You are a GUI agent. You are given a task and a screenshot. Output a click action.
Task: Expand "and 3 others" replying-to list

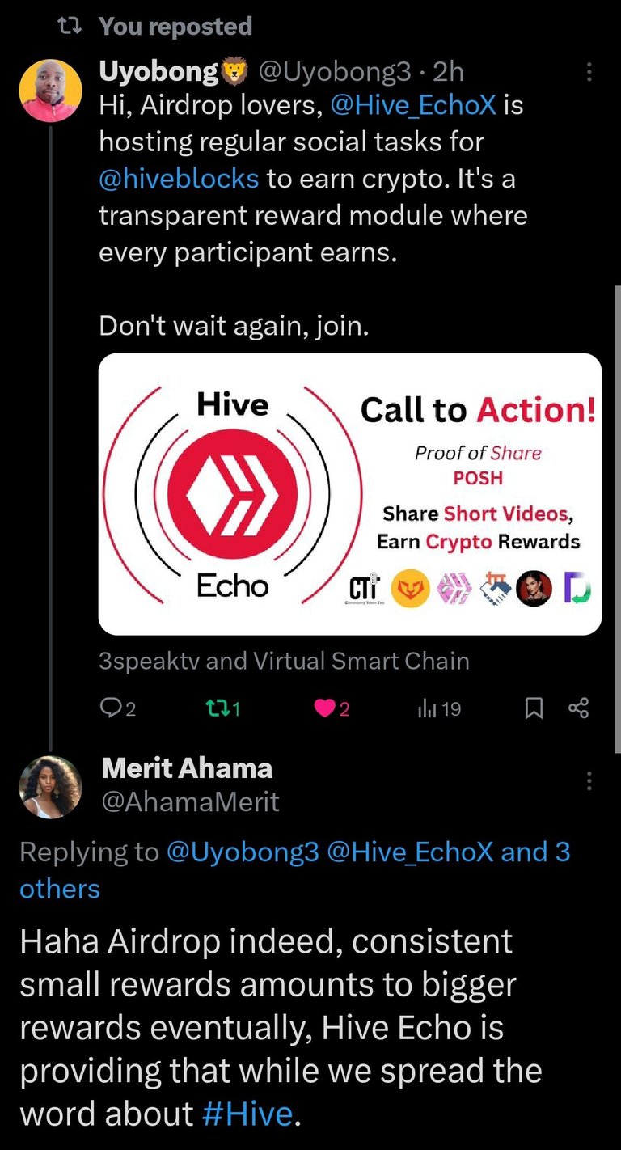pos(295,870)
